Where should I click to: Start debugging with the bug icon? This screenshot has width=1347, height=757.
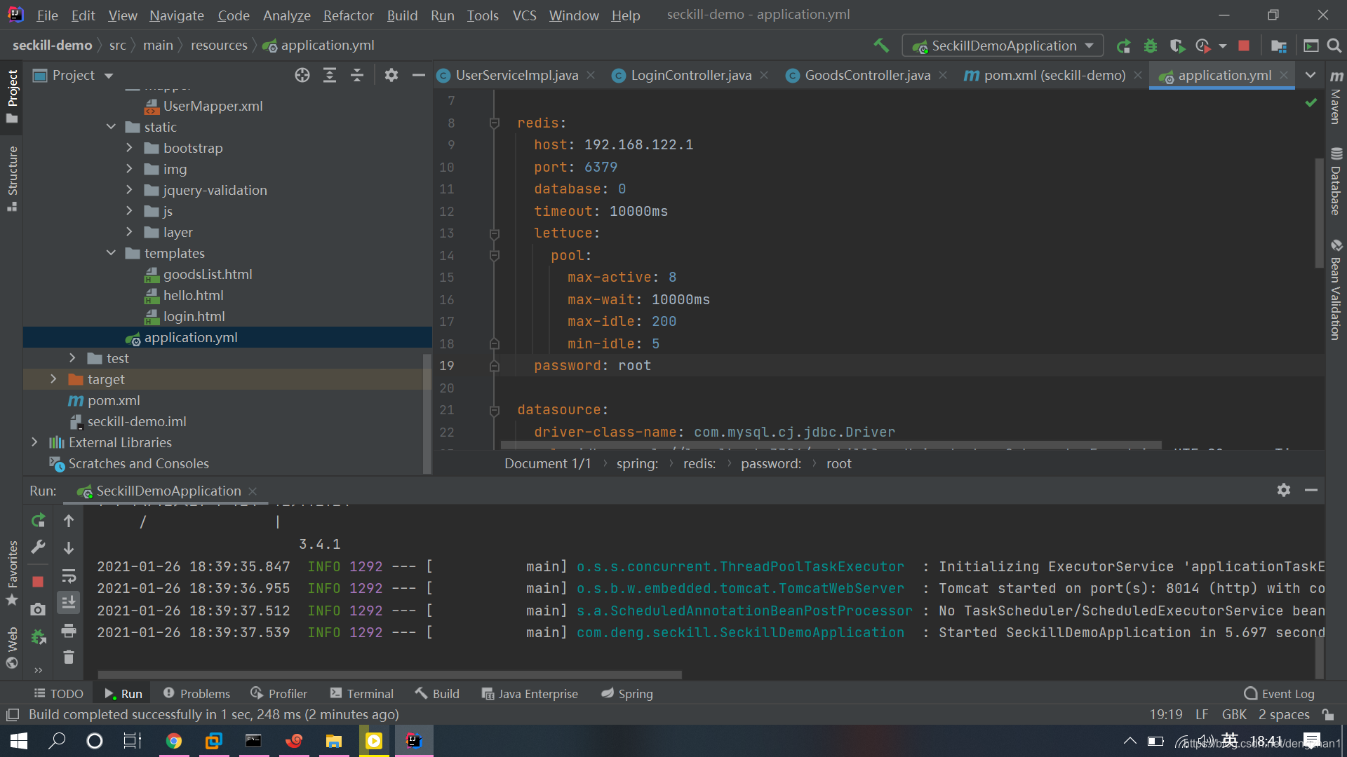pyautogui.click(x=1151, y=46)
